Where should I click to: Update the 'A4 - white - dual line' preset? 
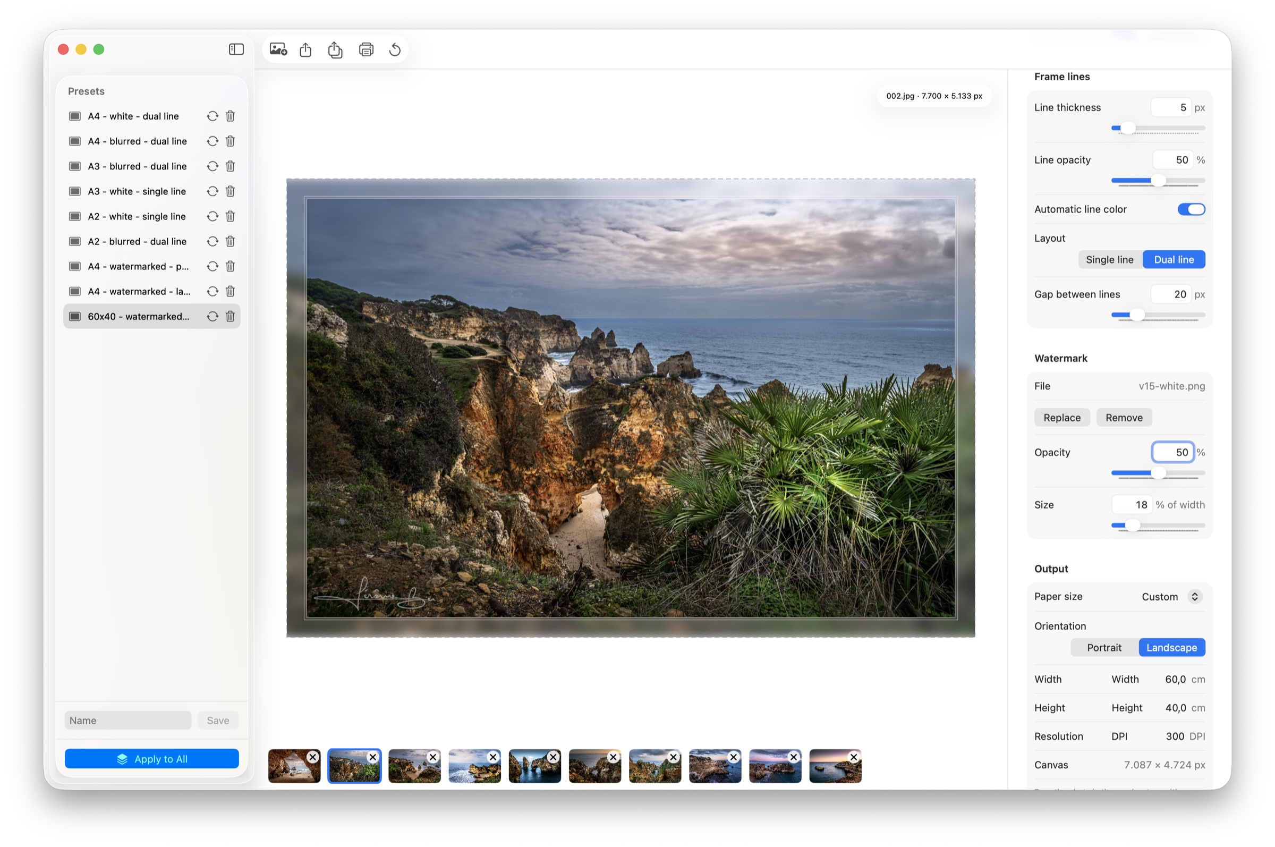[x=212, y=116]
